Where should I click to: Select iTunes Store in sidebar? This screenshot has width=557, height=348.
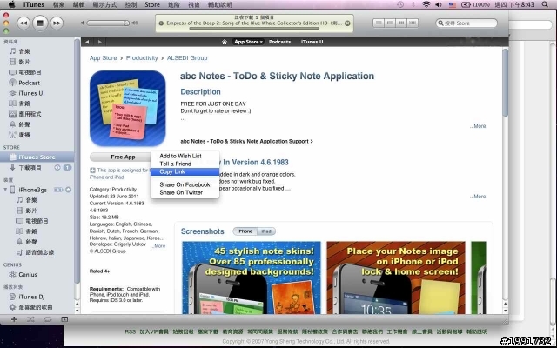pos(37,157)
